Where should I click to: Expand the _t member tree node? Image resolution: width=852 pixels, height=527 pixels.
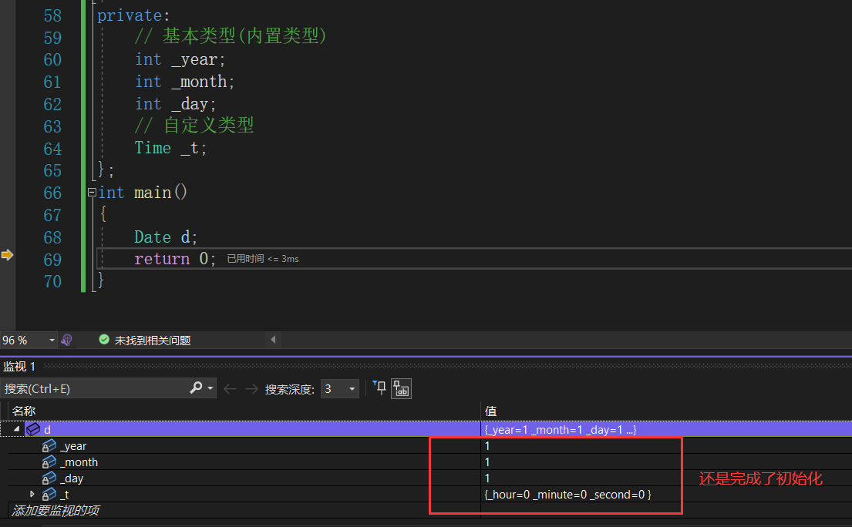coord(32,494)
